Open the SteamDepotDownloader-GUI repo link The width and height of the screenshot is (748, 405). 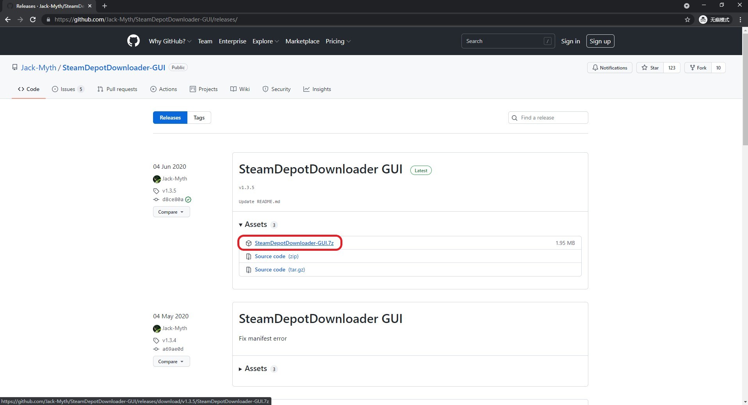114,68
